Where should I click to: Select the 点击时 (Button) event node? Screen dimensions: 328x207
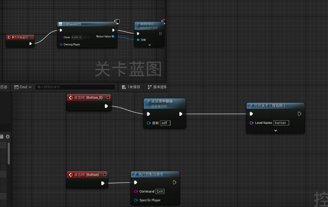[x=87, y=175]
